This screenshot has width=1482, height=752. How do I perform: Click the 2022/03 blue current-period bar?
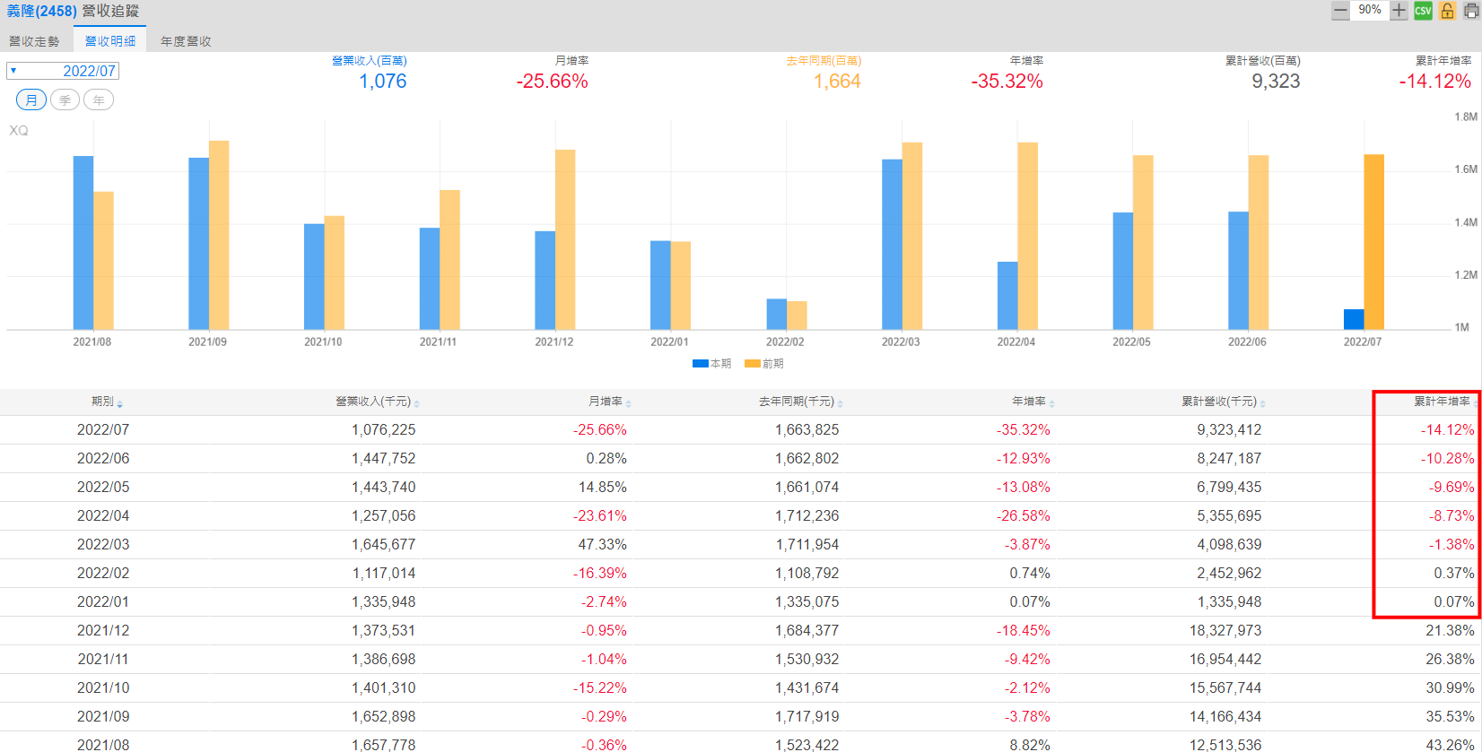click(892, 244)
